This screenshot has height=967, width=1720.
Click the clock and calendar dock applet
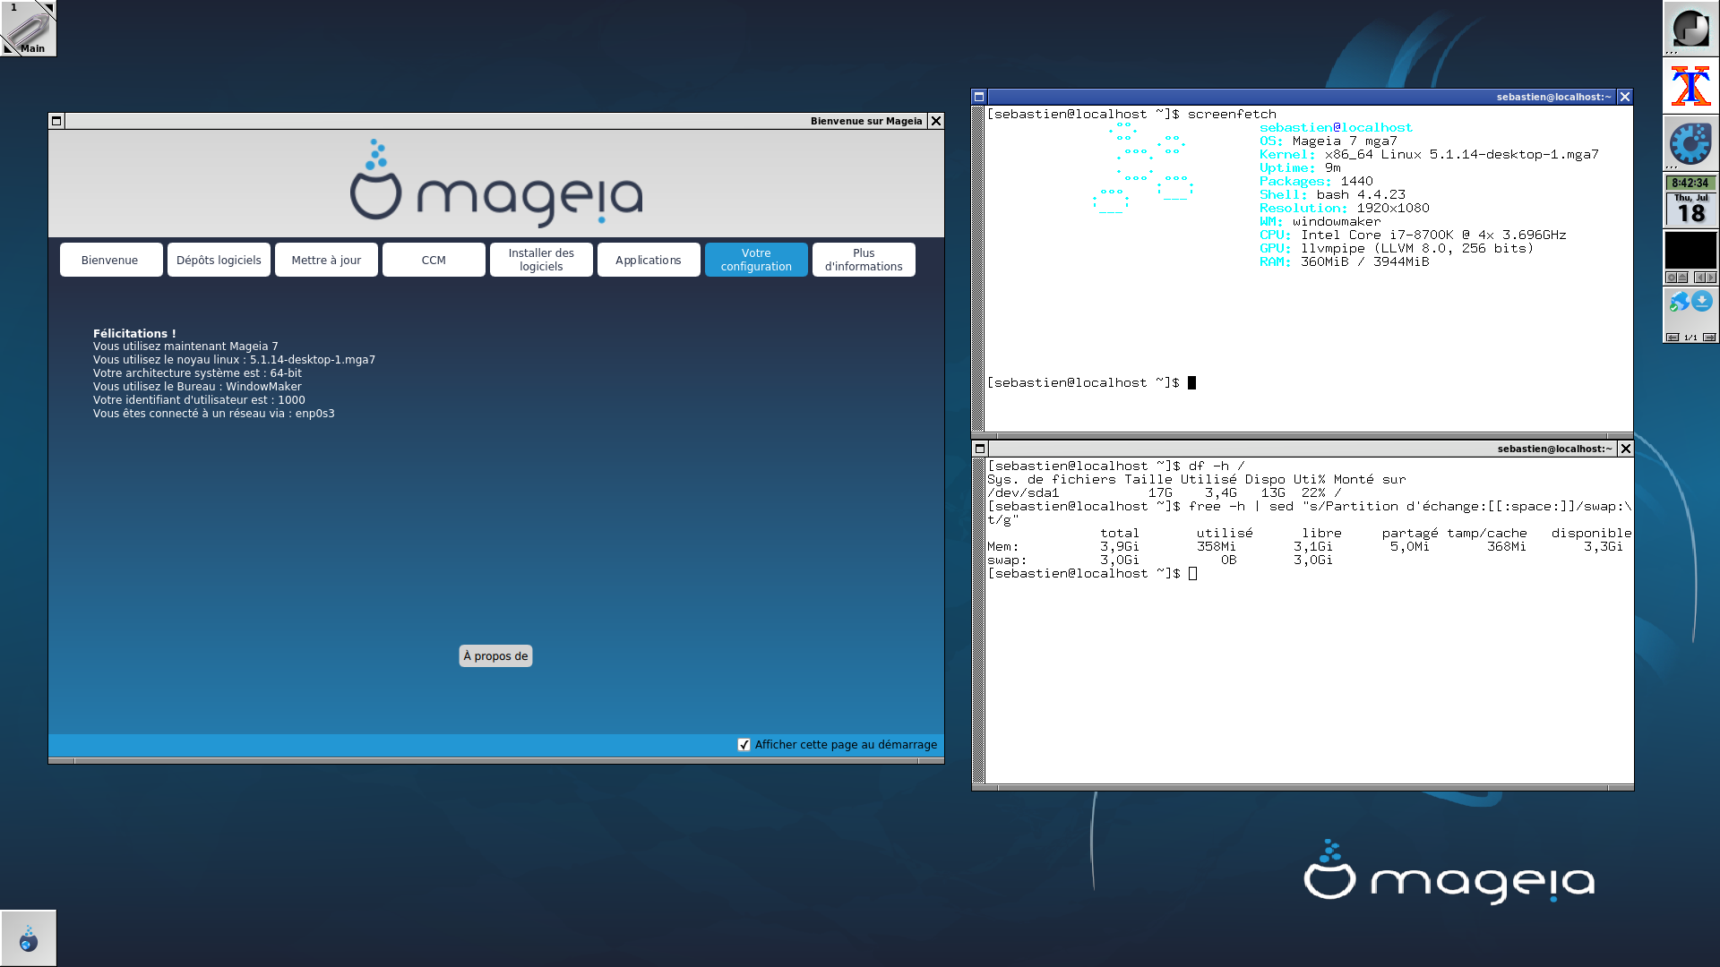[x=1691, y=201]
